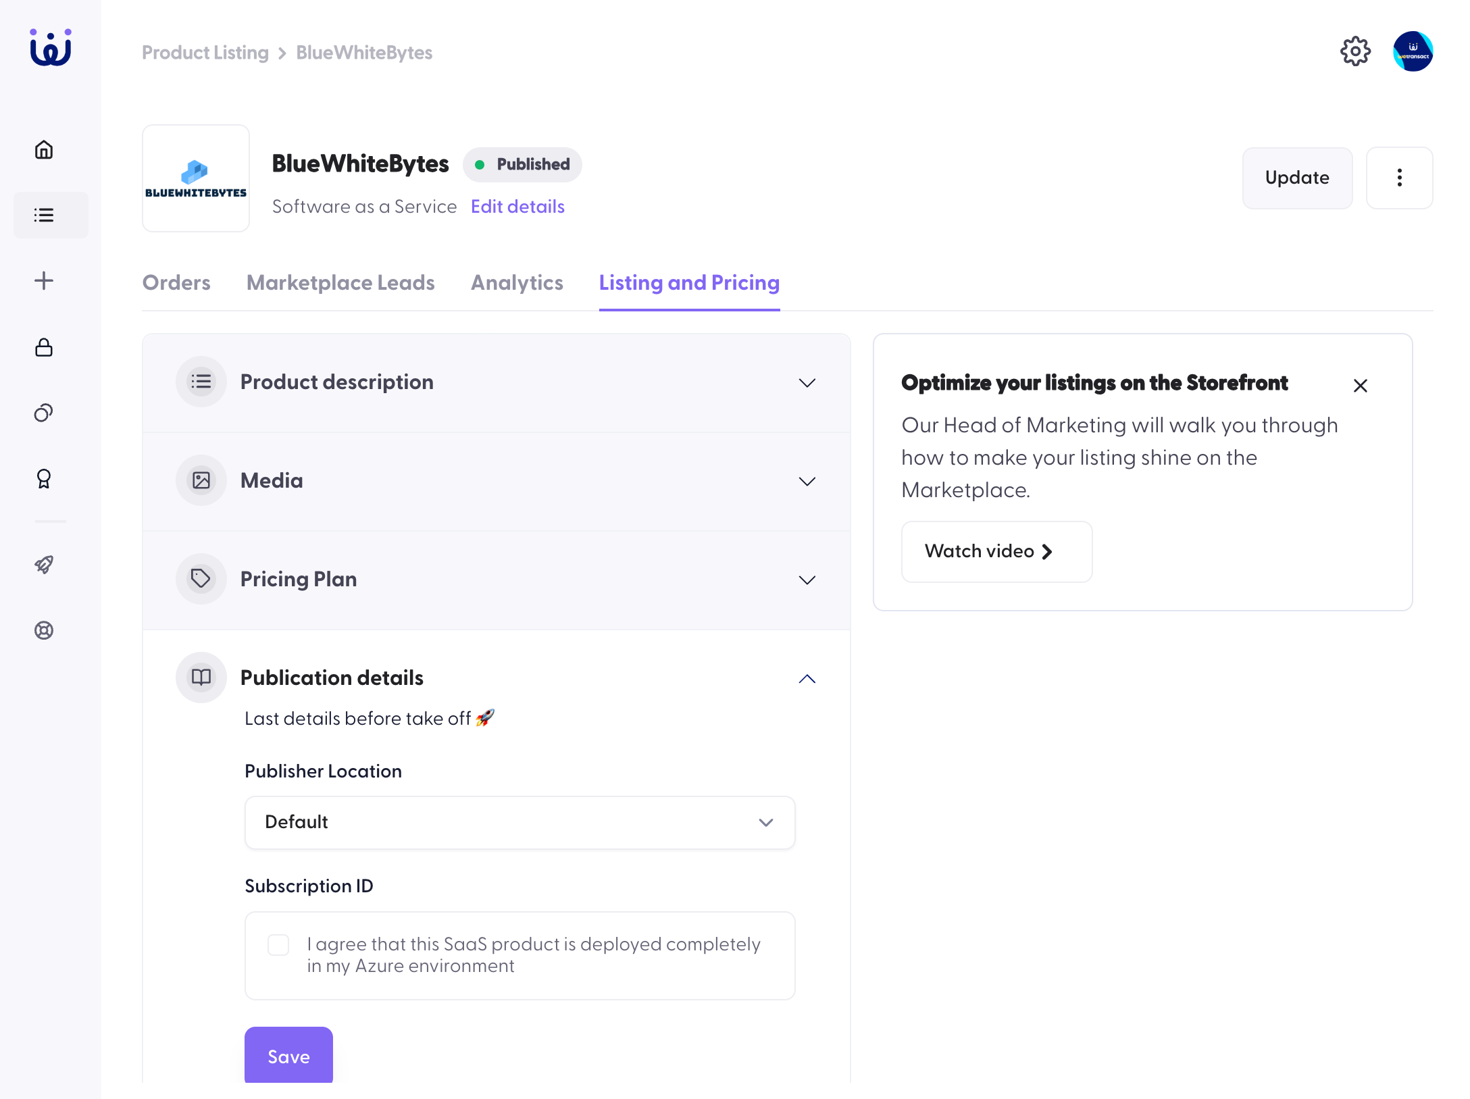Click the Pricing Plan heading text
The width and height of the screenshot is (1470, 1099).
click(299, 579)
